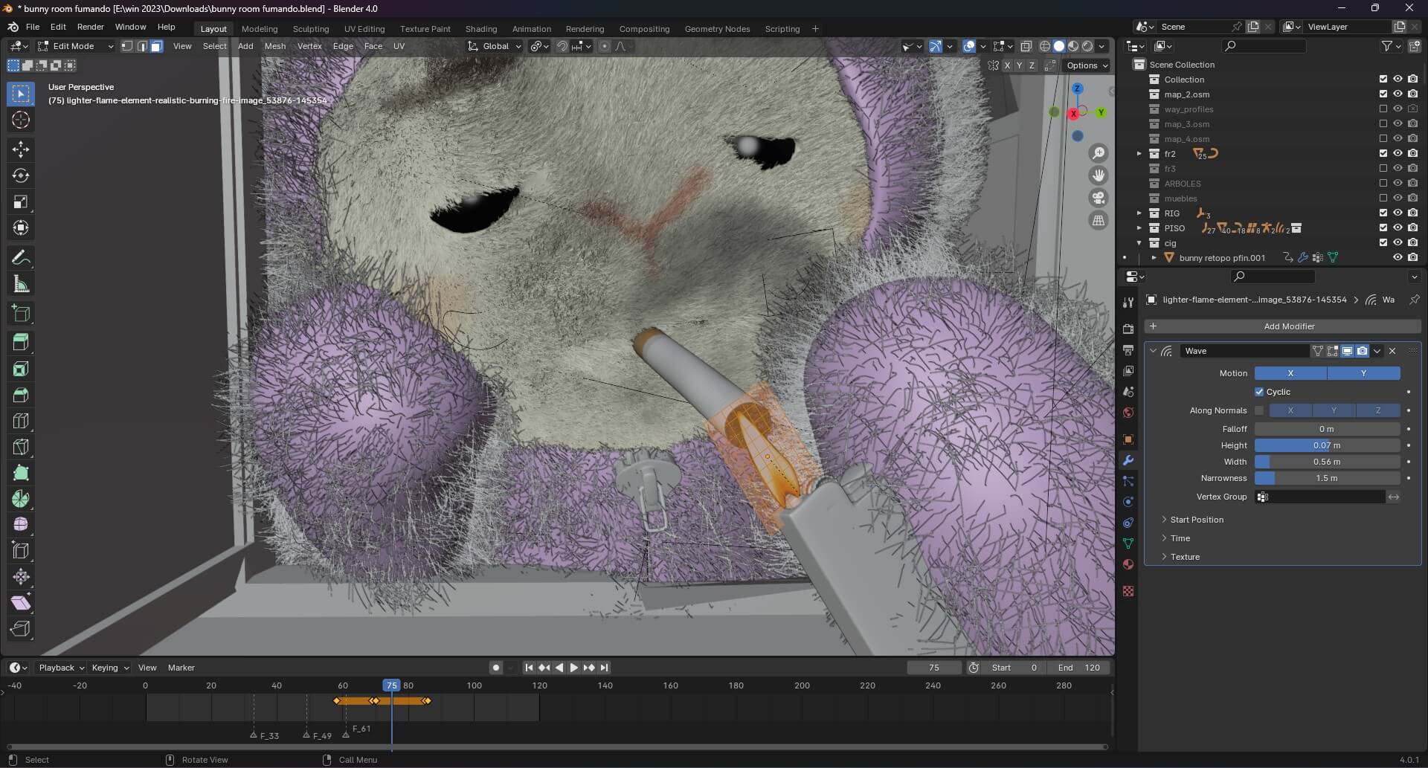Viewport: 1428px width, 768px height.
Task: Click the zoom viewport magnifier icon
Action: (x=1099, y=153)
